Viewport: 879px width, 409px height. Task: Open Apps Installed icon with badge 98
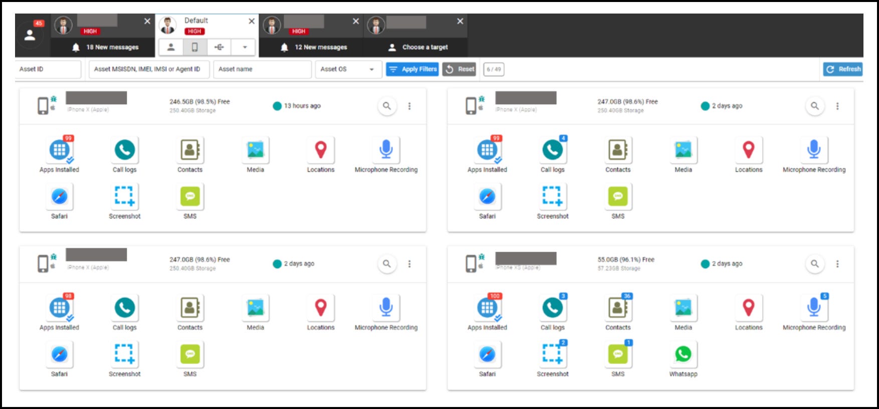point(60,308)
